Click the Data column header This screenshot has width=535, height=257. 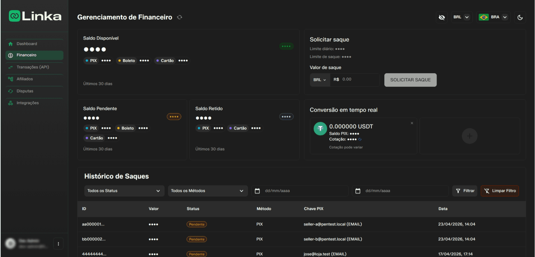point(443,209)
